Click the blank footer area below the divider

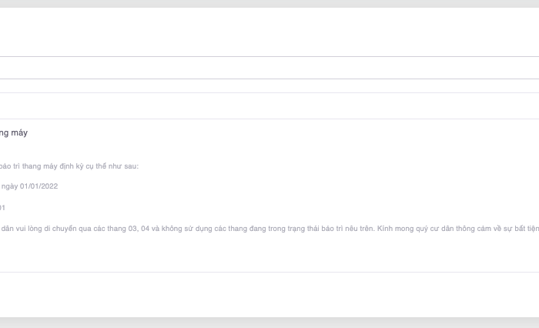tap(269, 294)
